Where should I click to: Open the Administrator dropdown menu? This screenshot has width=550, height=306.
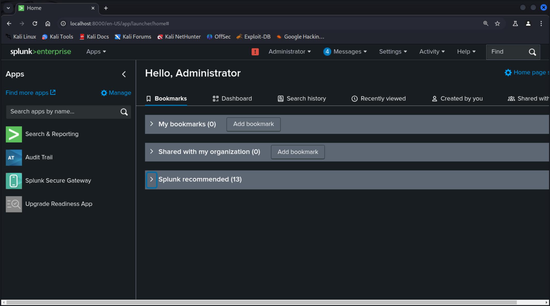290,52
